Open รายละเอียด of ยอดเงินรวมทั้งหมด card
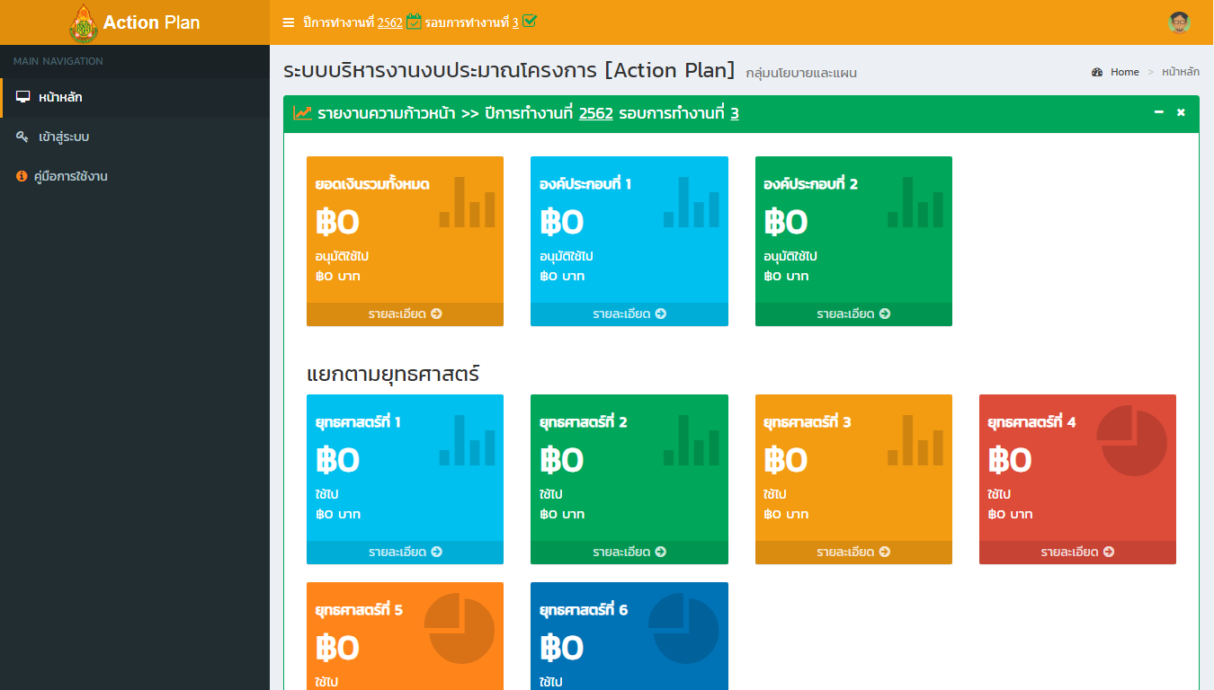Image resolution: width=1214 pixels, height=690 pixels. coord(405,314)
